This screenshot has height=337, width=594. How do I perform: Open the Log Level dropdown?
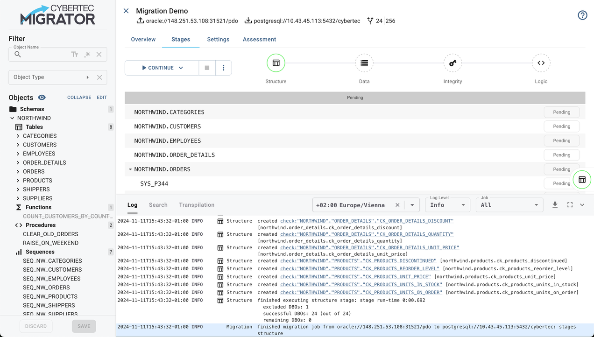447,205
